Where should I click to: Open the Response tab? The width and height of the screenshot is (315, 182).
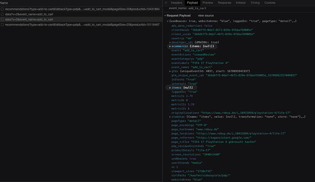tap(225, 3)
